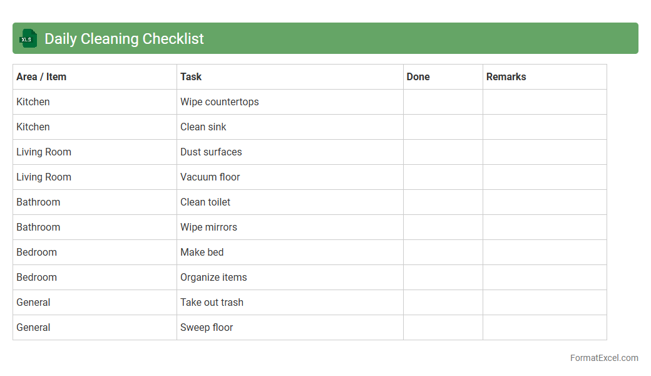The width and height of the screenshot is (651, 376).
Task: Click the Organize items task cell
Action: coord(213,277)
